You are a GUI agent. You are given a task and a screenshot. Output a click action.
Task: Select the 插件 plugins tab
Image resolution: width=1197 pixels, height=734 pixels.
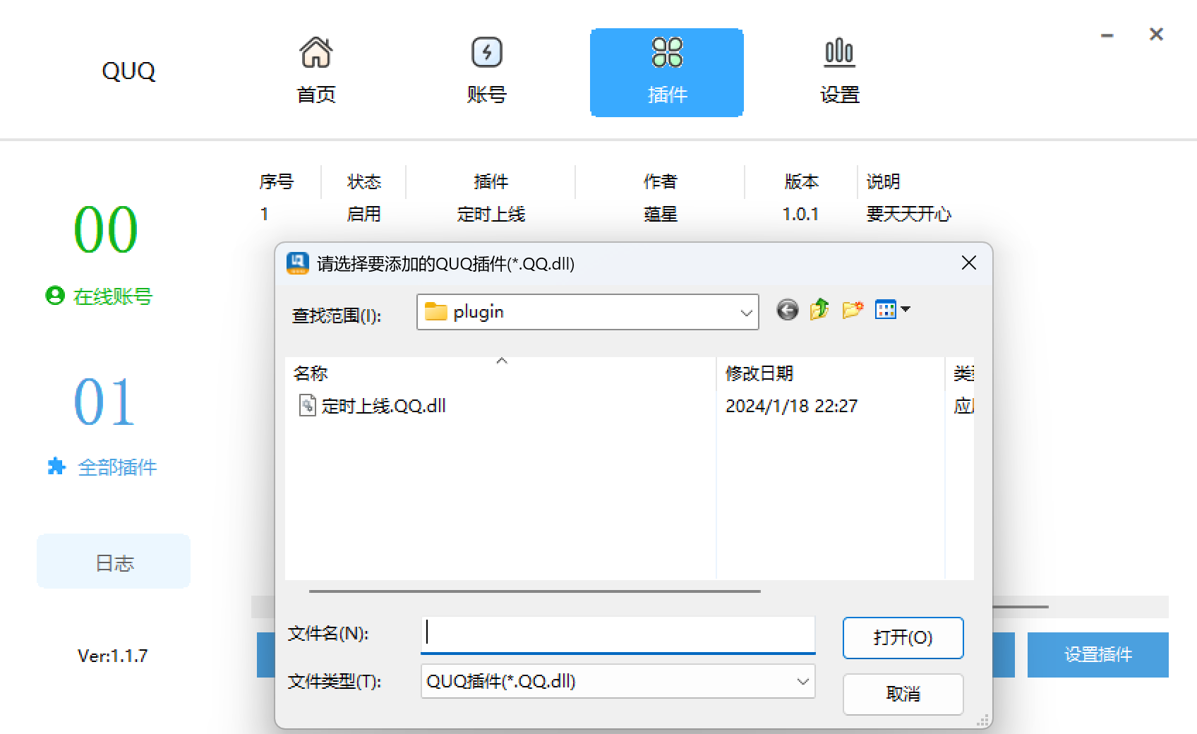pyautogui.click(x=666, y=72)
